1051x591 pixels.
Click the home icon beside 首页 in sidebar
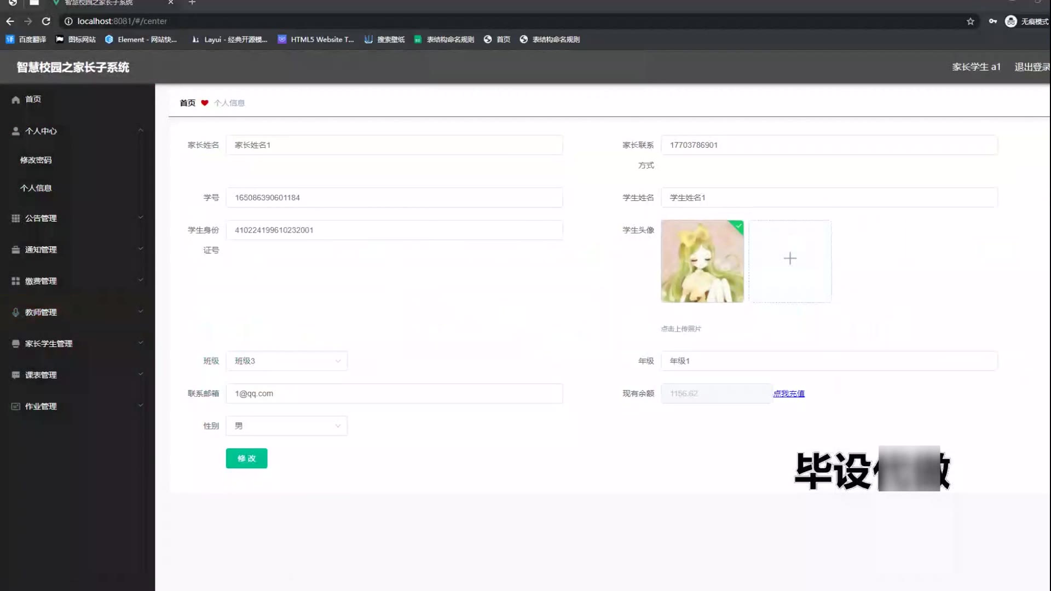15,100
